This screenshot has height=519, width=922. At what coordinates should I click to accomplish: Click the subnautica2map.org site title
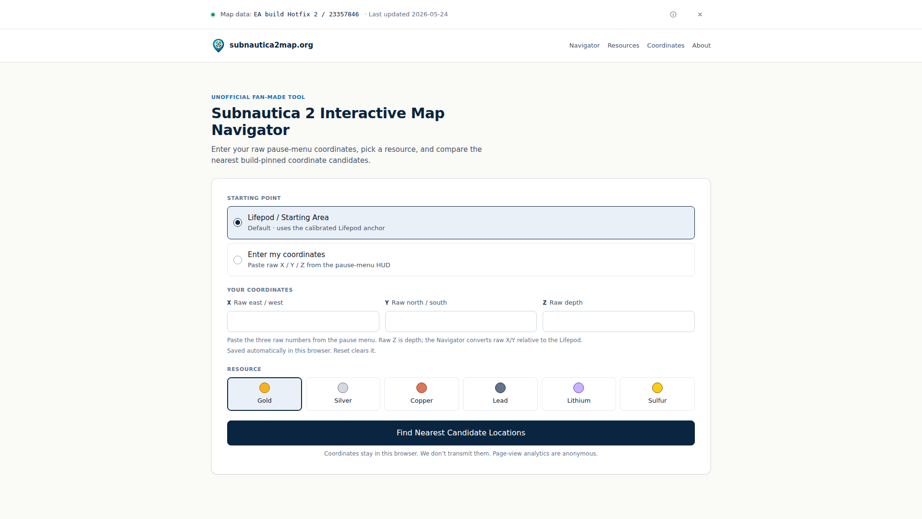click(271, 45)
